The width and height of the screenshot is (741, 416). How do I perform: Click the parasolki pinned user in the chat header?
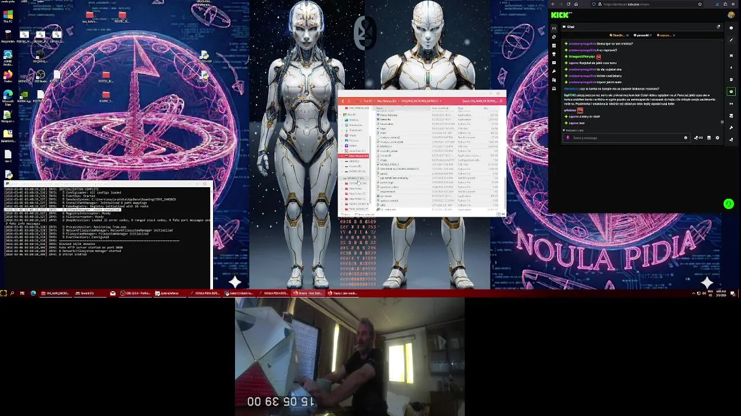point(643,35)
